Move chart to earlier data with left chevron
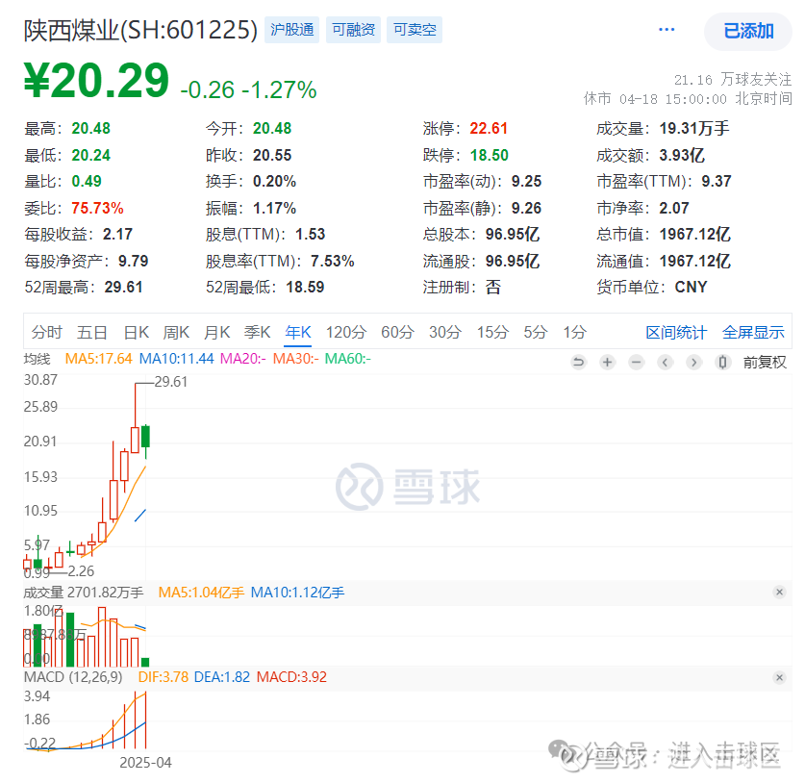Image resolution: width=805 pixels, height=783 pixels. coord(665,363)
